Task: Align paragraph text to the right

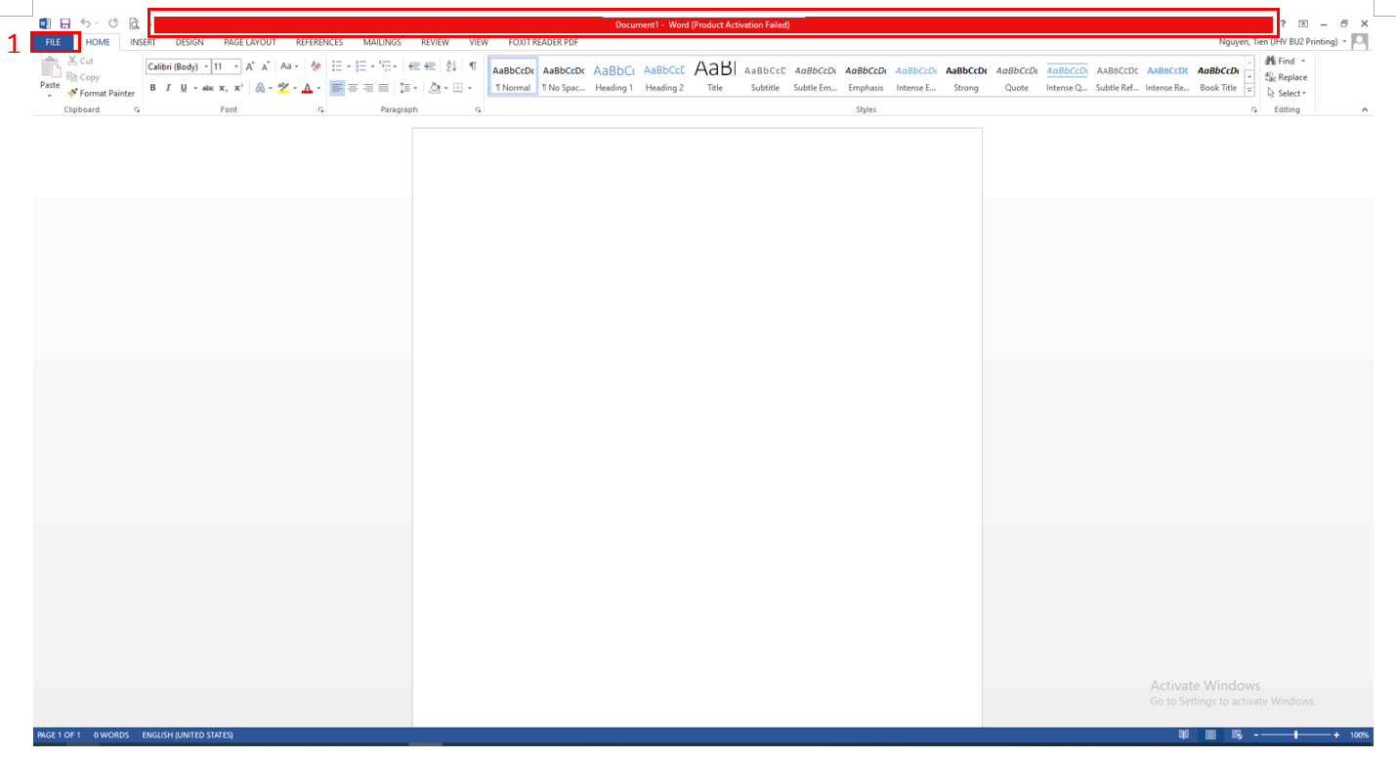Action: point(367,88)
